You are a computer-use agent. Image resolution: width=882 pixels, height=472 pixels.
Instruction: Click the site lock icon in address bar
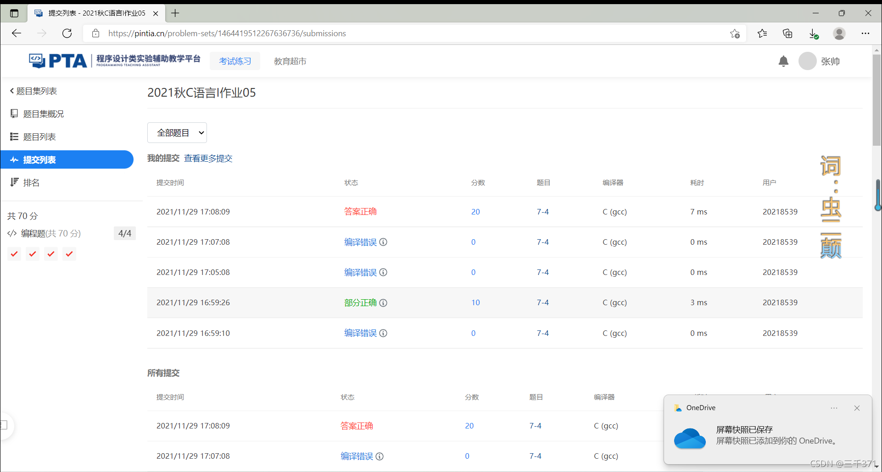(95, 33)
